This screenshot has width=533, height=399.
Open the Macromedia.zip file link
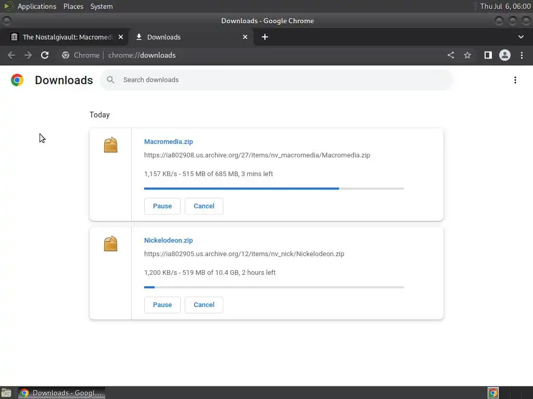[x=168, y=141]
